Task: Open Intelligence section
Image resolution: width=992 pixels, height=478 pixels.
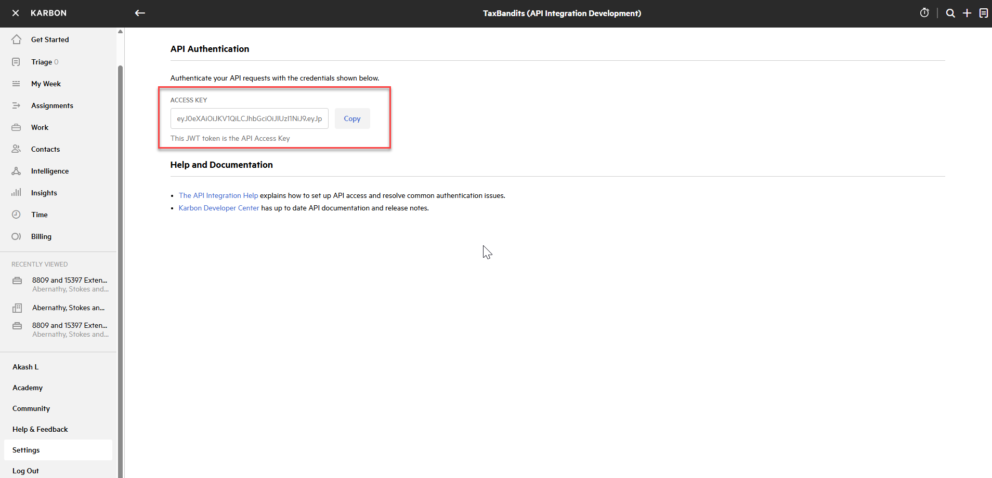Action: point(50,171)
